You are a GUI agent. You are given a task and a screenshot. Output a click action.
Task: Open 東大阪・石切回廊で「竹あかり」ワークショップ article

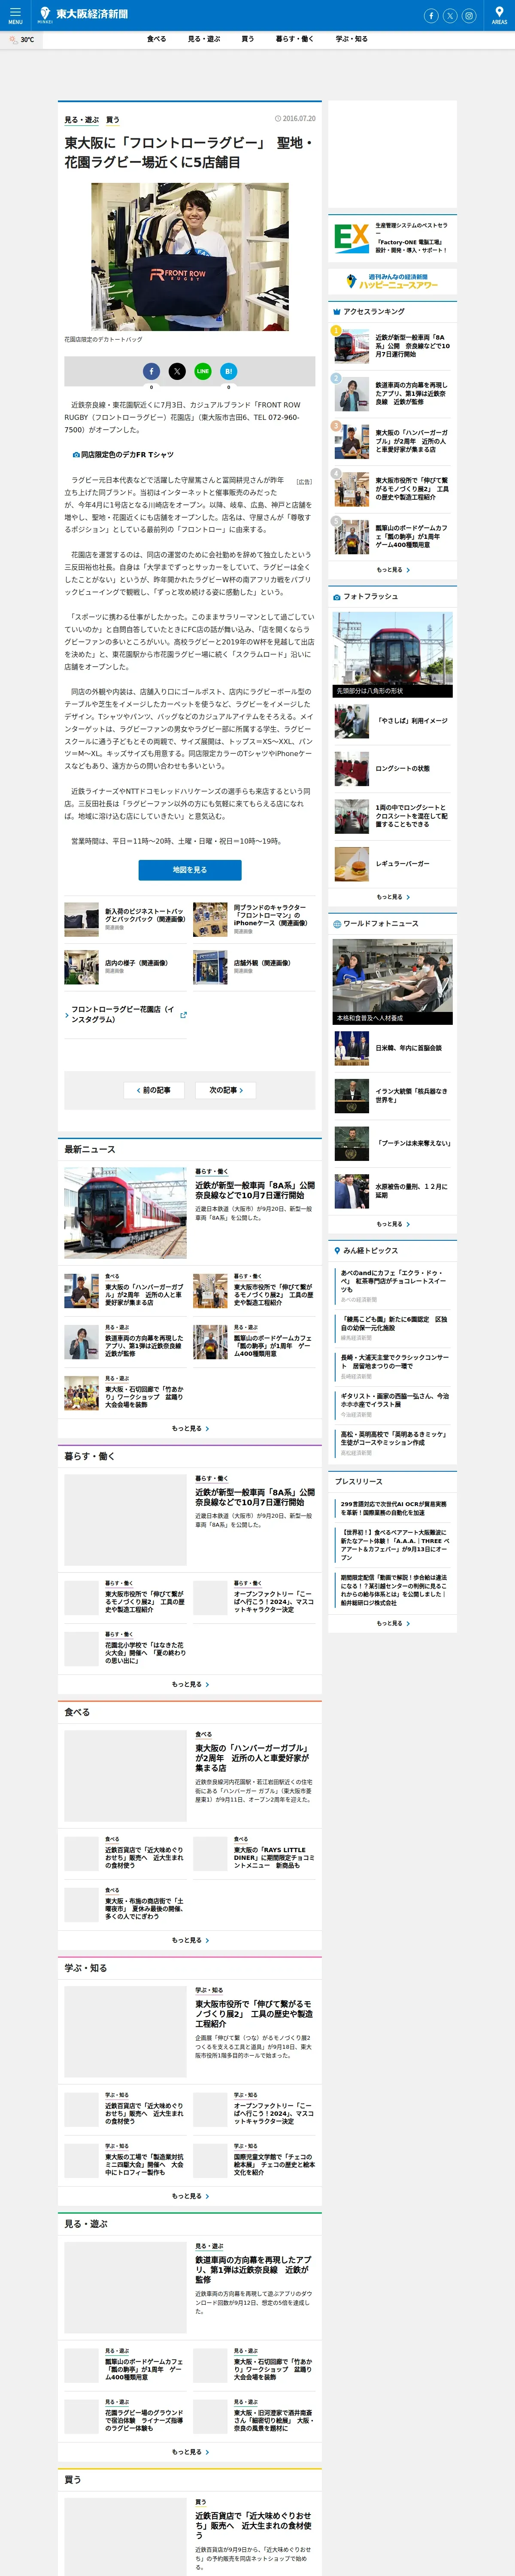[124, 1393]
